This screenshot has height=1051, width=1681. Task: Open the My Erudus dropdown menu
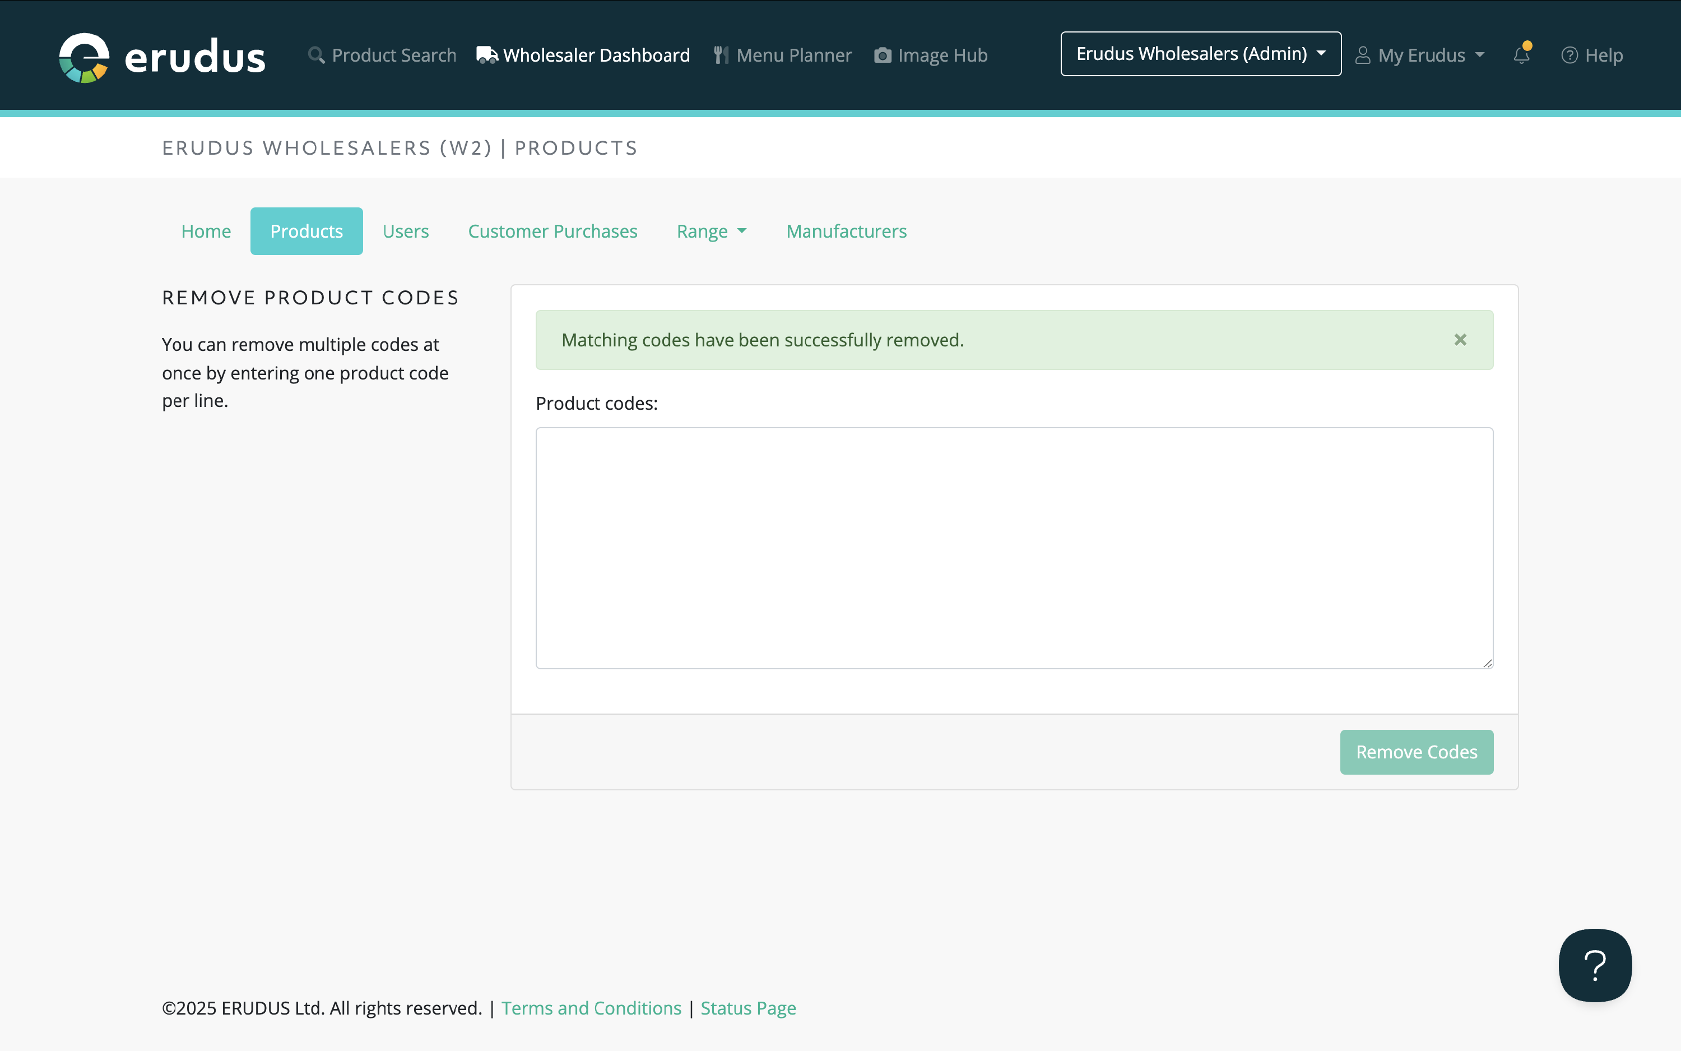1420,55
